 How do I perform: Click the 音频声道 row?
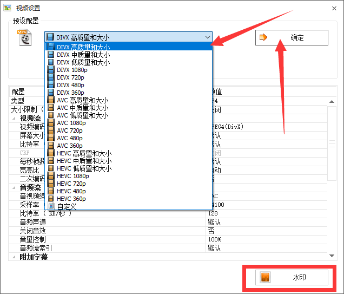(168, 222)
